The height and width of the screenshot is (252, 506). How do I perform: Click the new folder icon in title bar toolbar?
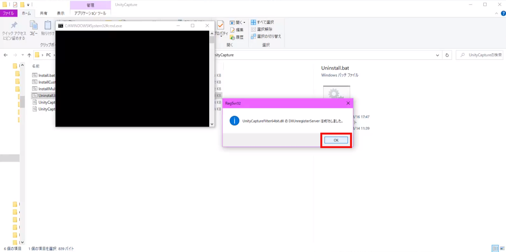[22, 5]
